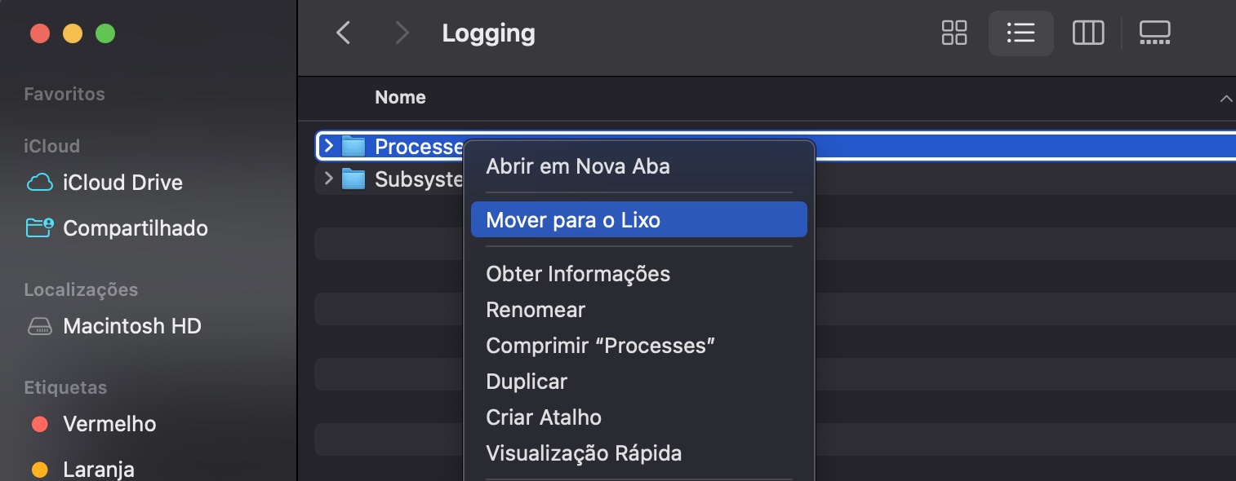Open Obter Informações for Processes
Screen dimensions: 1236x481
pos(578,274)
